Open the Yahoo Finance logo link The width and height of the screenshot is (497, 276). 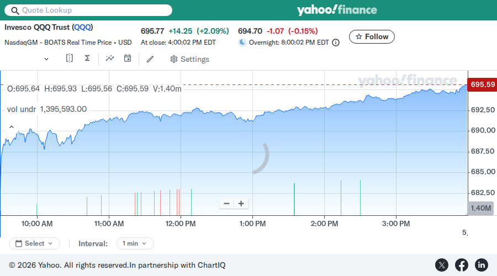pyautogui.click(x=337, y=10)
